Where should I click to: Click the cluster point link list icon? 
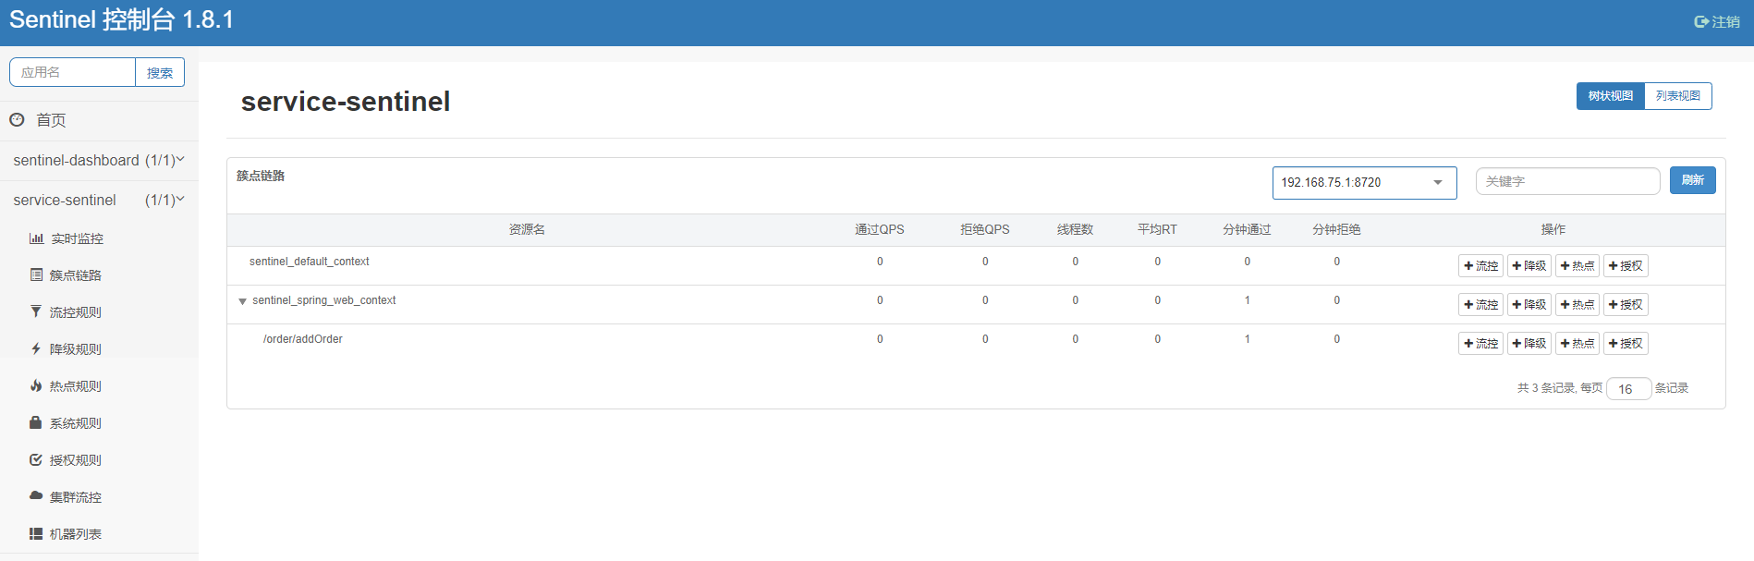[x=36, y=275]
